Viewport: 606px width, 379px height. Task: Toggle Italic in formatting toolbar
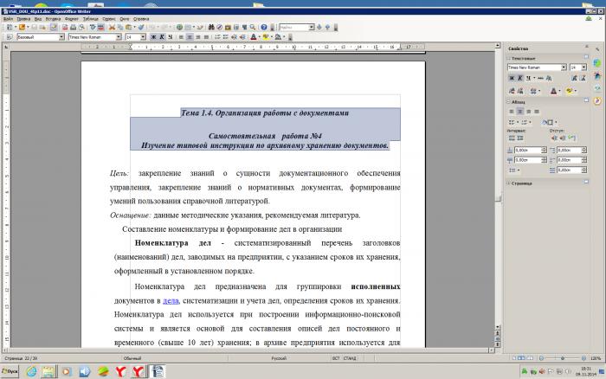[162, 37]
